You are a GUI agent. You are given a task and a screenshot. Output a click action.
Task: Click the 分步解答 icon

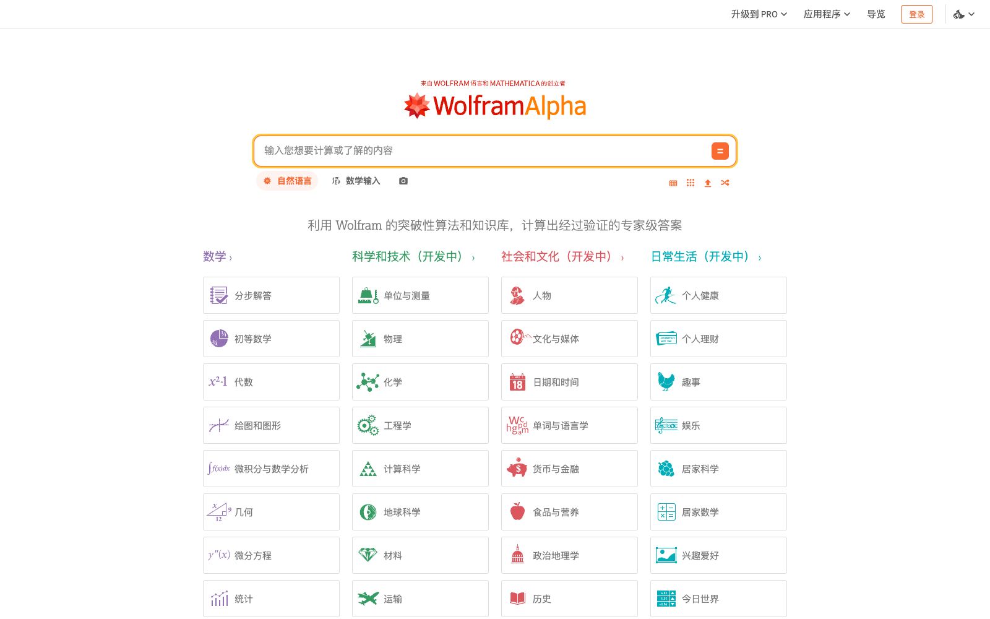click(x=218, y=295)
